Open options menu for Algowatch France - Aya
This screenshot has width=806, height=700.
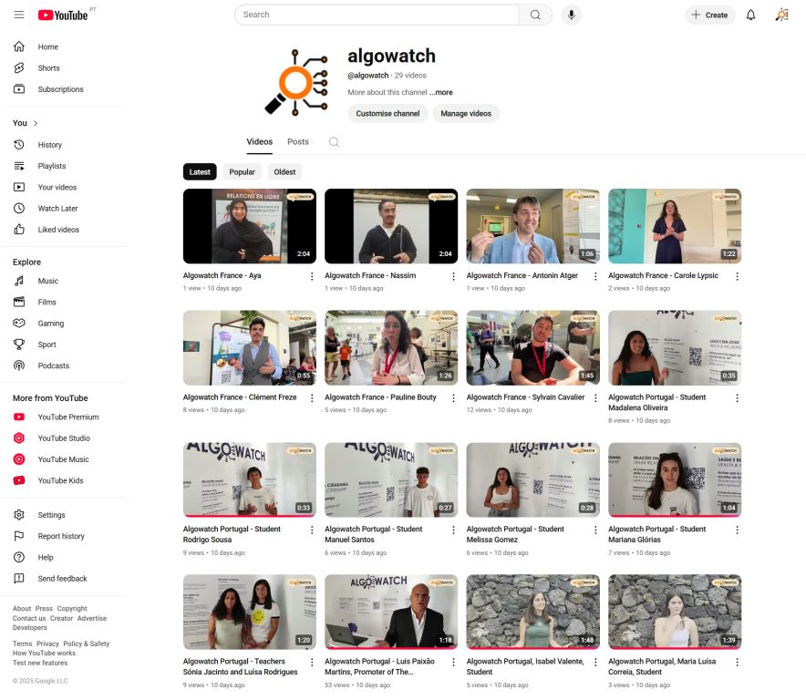point(312,276)
